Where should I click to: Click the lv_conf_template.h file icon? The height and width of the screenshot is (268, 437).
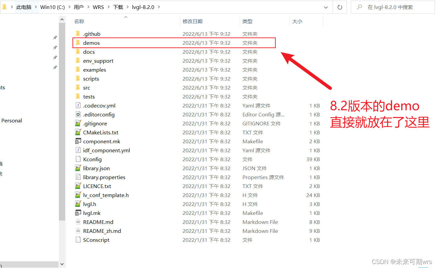(x=78, y=195)
